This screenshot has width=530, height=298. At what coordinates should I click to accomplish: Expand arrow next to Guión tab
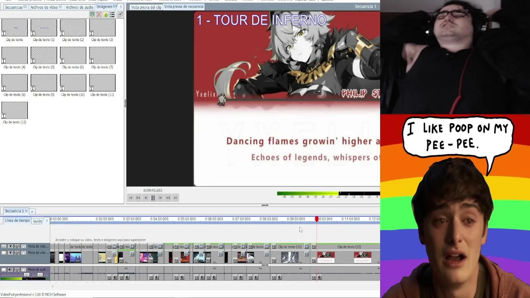(x=47, y=221)
